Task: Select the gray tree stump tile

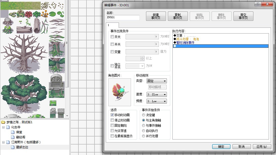Action: pyautogui.click(x=8, y=22)
